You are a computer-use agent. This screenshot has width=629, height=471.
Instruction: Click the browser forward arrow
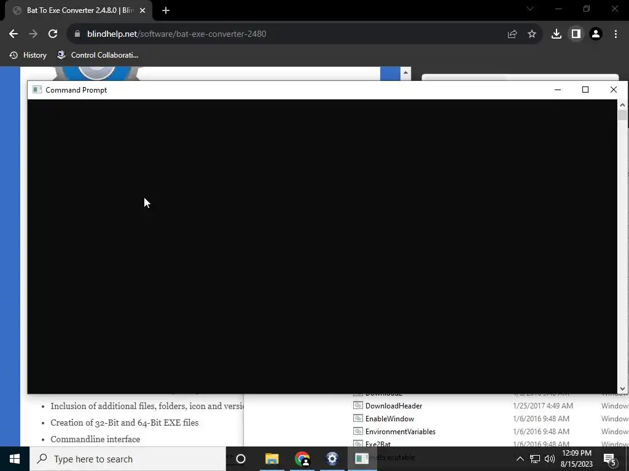tap(33, 34)
